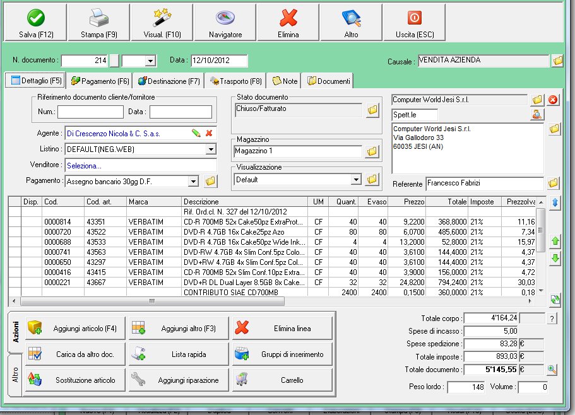Open the Pagamento combo box
Image resolution: width=575 pixels, height=415 pixels.
tap(194, 182)
